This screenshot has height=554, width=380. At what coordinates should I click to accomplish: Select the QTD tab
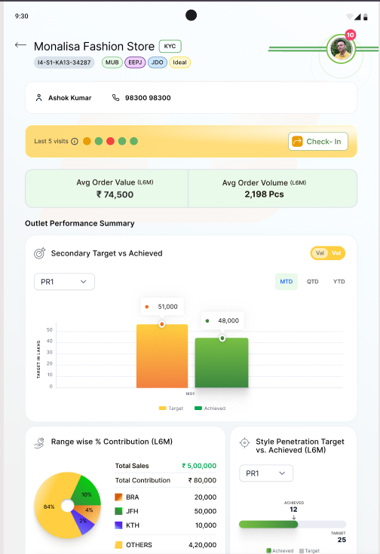coord(312,282)
